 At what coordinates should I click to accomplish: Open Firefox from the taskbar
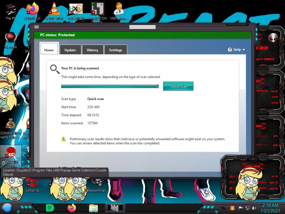coord(72,208)
